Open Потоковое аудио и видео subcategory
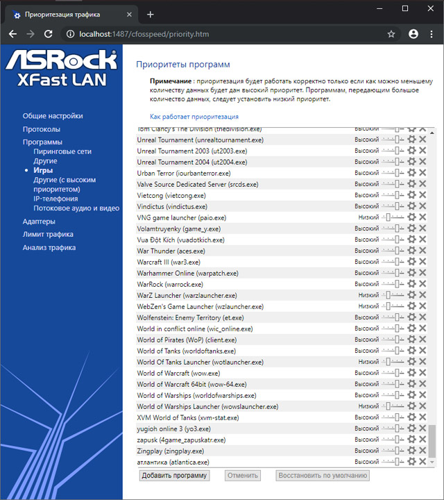This screenshot has height=500, width=444. pyautogui.click(x=76, y=208)
